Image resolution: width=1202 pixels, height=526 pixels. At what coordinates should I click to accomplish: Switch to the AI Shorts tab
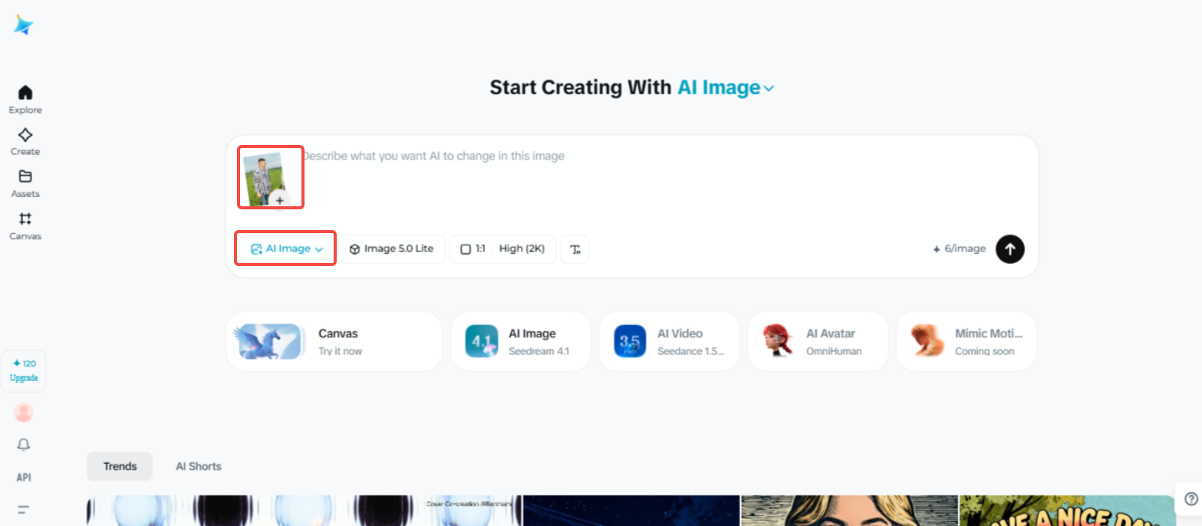[x=198, y=465]
